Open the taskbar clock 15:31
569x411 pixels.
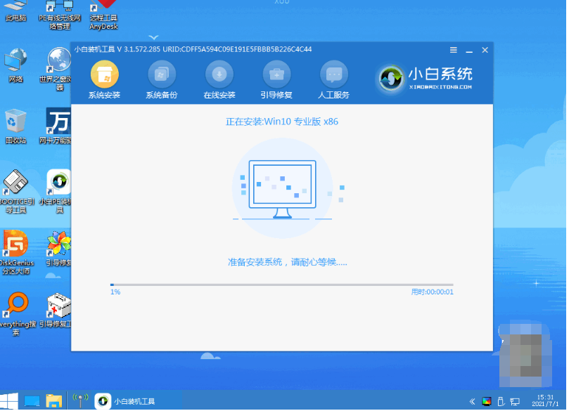545,400
